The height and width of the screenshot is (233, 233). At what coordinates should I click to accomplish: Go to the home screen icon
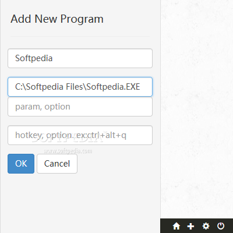coord(176,226)
